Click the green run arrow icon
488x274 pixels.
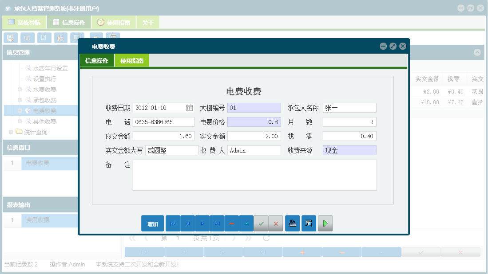tap(325, 223)
